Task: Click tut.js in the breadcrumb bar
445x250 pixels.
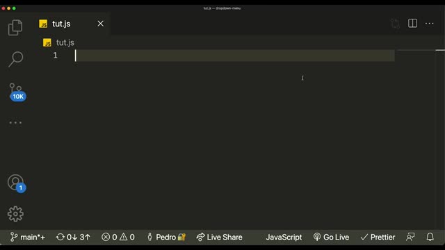Action: [65, 42]
